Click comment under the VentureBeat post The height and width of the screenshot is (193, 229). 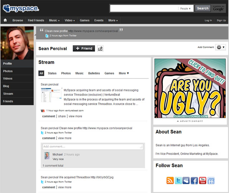click(x=49, y=116)
